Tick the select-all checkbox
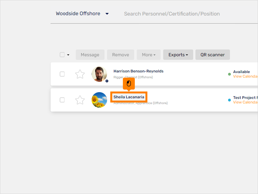This screenshot has width=258, height=194. pyautogui.click(x=62, y=55)
